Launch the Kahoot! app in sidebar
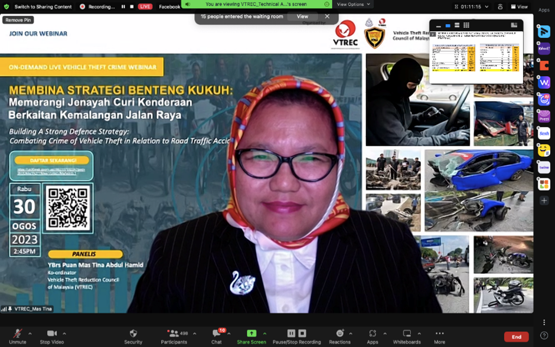The width and height of the screenshot is (555, 347). tap(544, 50)
